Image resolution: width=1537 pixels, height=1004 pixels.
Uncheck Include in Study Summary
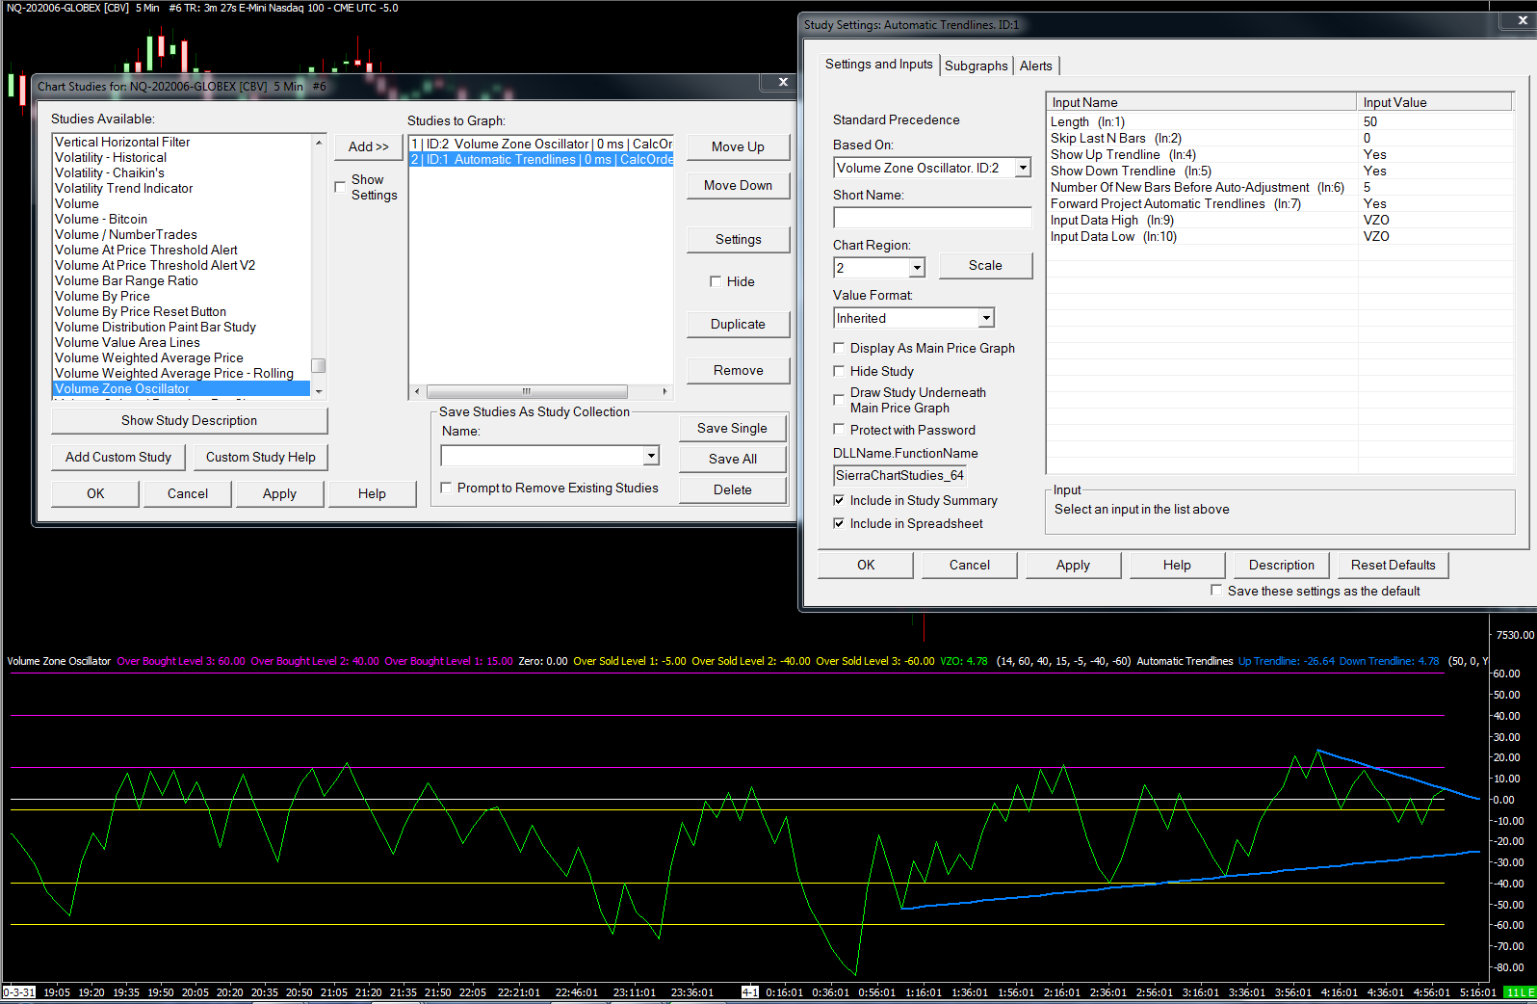(839, 500)
